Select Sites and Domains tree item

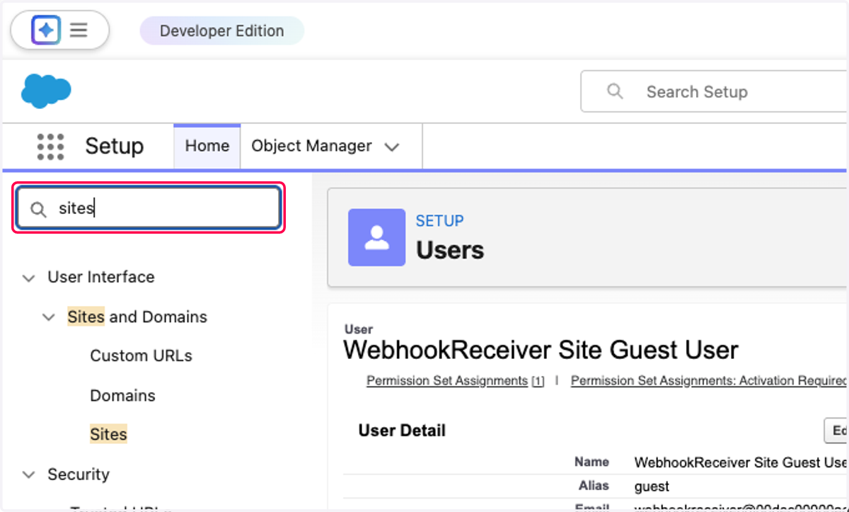pyautogui.click(x=137, y=317)
